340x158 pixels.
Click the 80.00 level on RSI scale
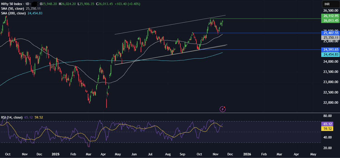tap(328, 116)
